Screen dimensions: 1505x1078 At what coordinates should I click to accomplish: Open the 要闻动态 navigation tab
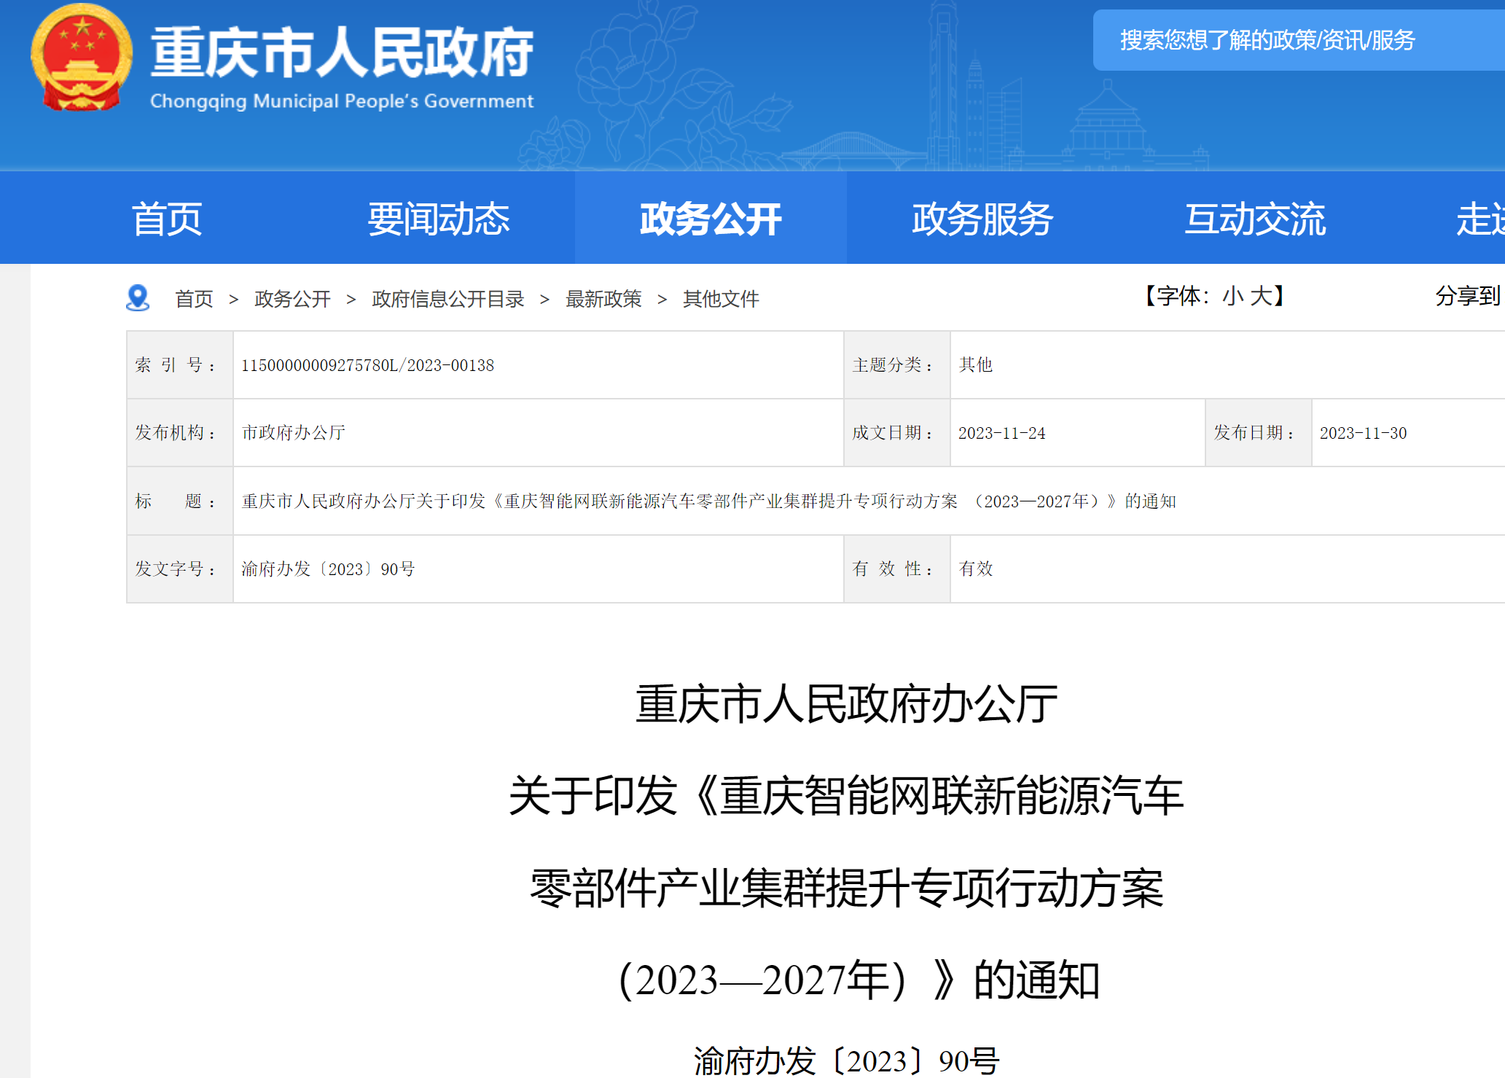click(x=438, y=219)
